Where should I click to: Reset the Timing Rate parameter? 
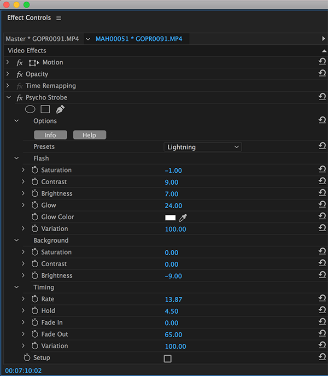click(x=322, y=299)
